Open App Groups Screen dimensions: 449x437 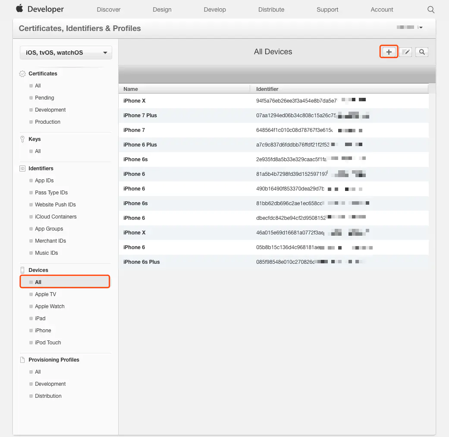point(49,228)
